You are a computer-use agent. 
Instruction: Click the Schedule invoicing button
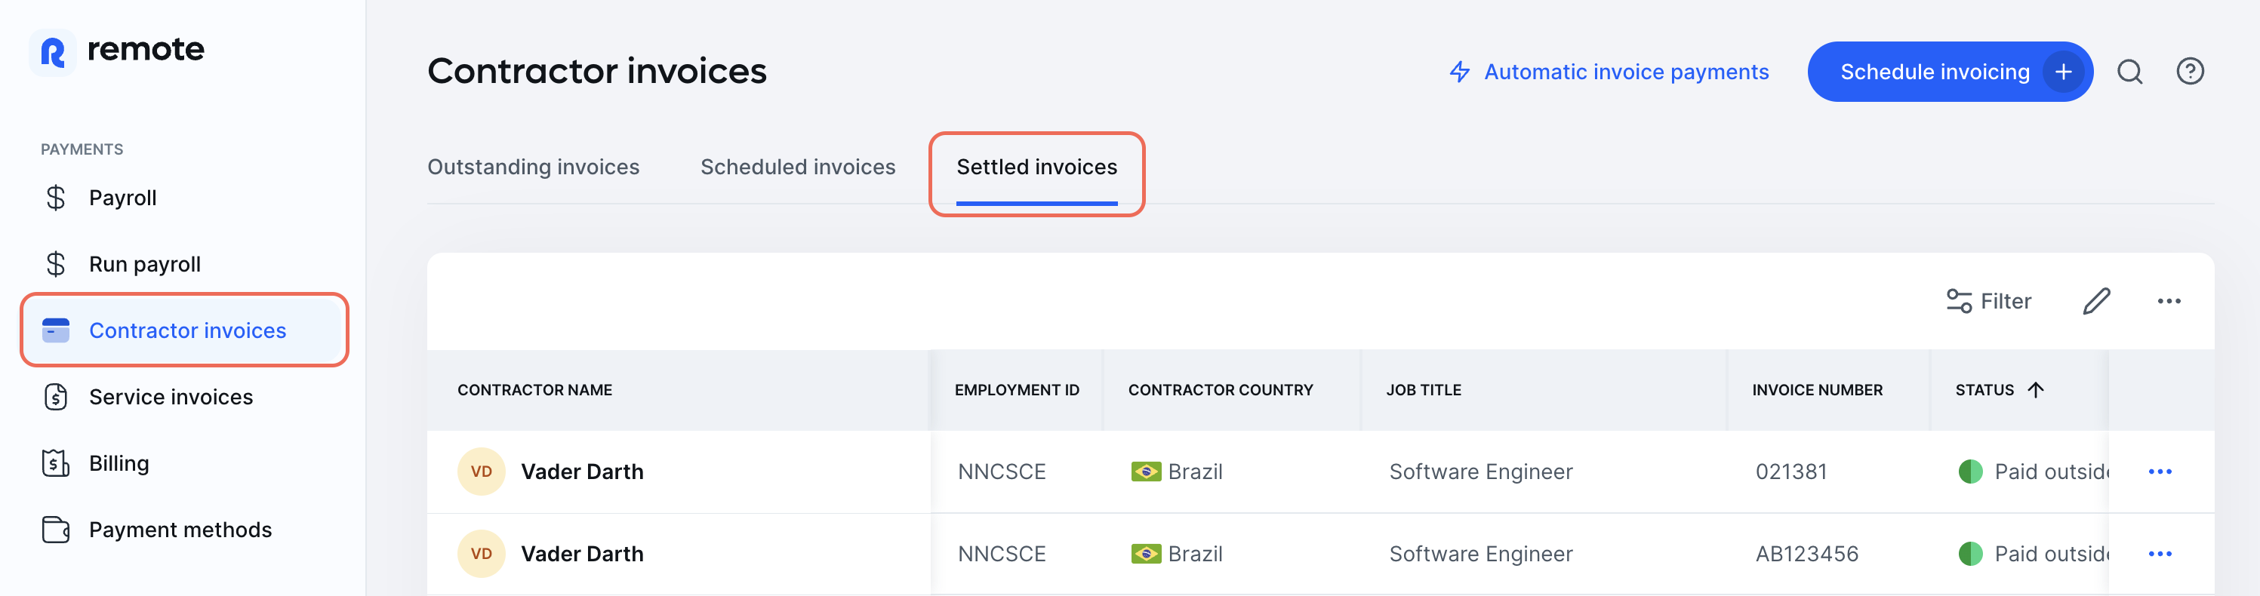(1950, 71)
